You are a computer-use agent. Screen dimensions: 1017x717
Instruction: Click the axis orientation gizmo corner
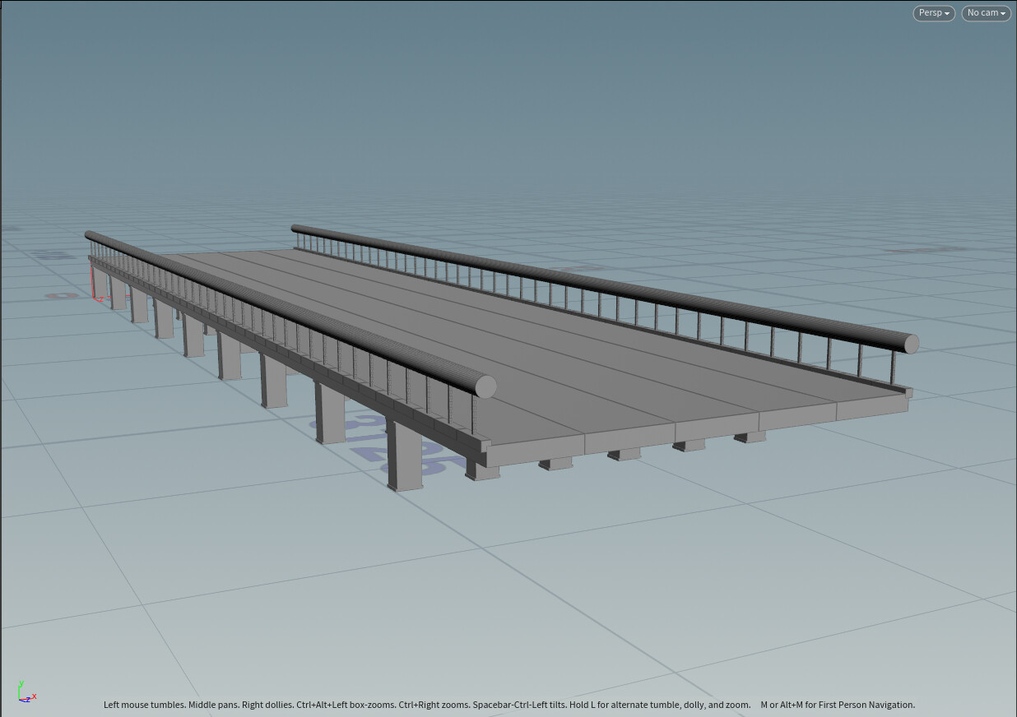[21, 699]
